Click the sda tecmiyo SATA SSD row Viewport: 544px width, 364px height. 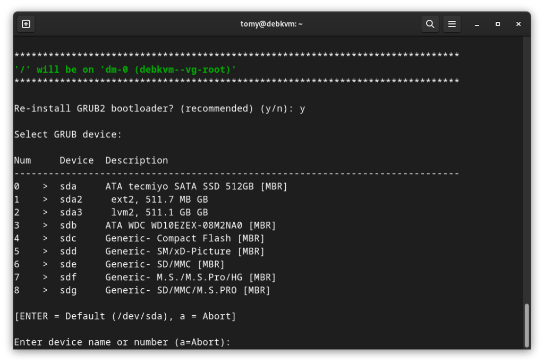pyautogui.click(x=151, y=186)
